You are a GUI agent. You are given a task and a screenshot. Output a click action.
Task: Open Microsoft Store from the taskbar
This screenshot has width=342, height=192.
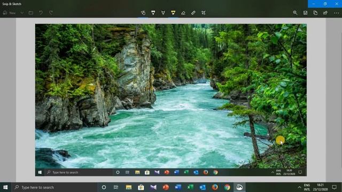click(x=141, y=187)
